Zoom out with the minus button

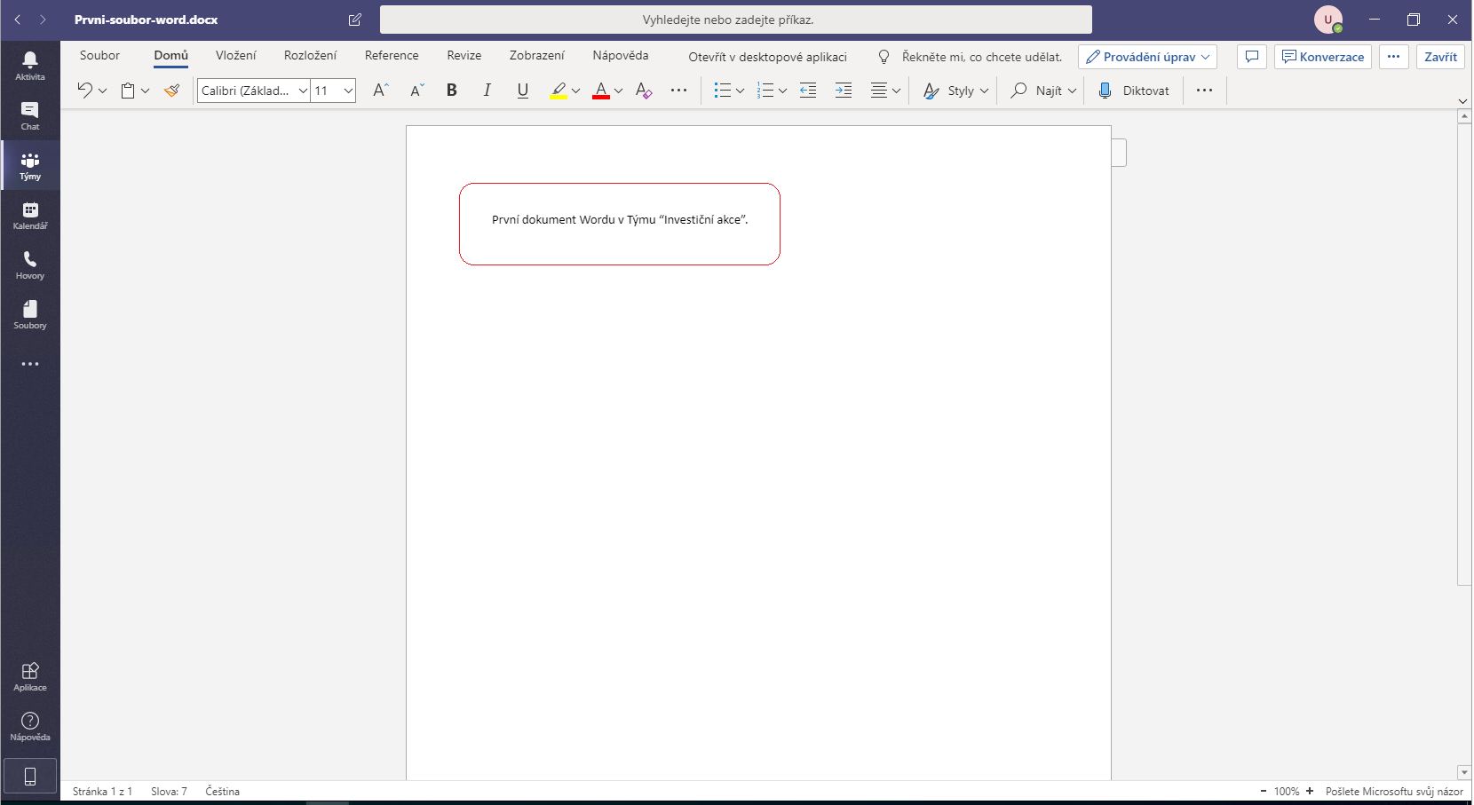pos(1264,792)
